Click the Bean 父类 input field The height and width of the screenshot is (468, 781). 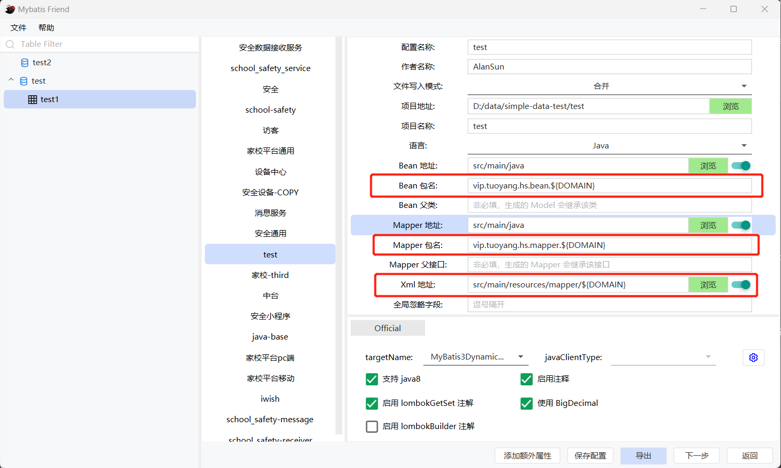point(609,205)
